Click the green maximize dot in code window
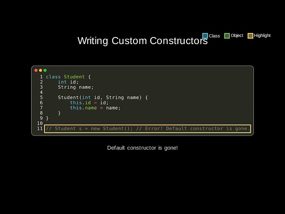The width and height of the screenshot is (285, 214). pyautogui.click(x=45, y=70)
